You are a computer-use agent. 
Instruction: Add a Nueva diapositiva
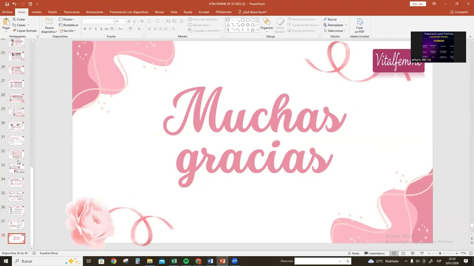point(49,25)
